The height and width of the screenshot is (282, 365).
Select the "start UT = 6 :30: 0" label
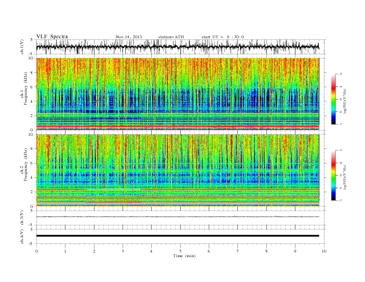click(223, 37)
